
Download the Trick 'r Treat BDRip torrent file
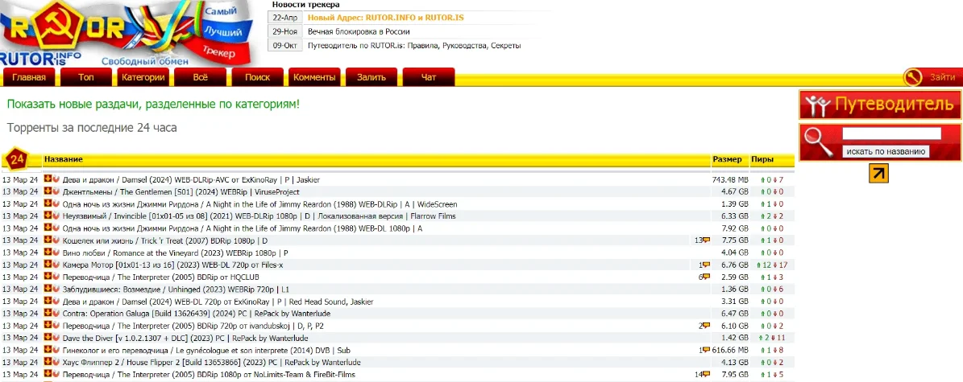[x=48, y=240]
